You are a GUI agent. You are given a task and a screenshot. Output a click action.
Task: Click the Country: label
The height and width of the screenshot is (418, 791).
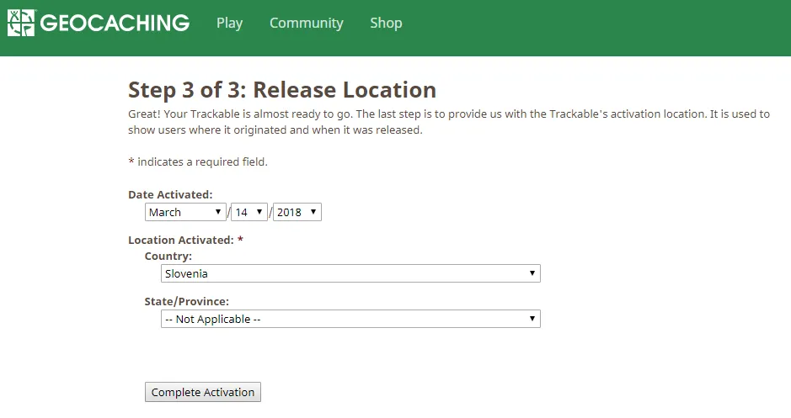point(168,256)
